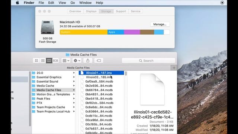Expand arrow beside Essential Sound

[x=74, y=82]
